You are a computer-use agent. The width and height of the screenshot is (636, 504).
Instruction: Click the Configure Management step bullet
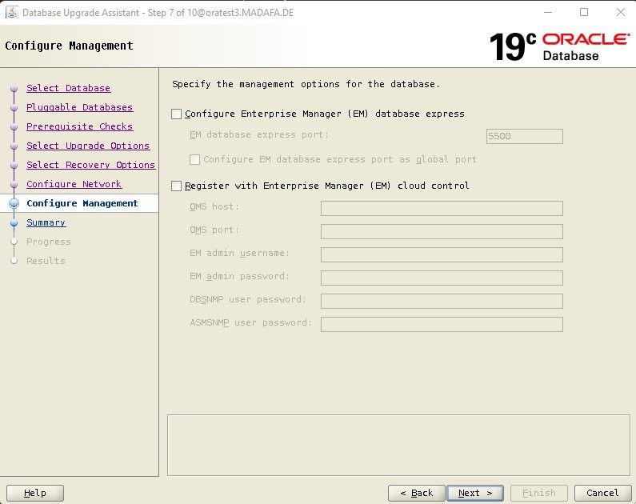14,203
